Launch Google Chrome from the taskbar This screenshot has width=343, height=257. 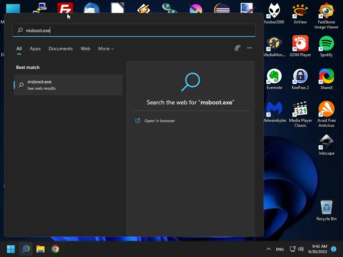pyautogui.click(x=55, y=249)
